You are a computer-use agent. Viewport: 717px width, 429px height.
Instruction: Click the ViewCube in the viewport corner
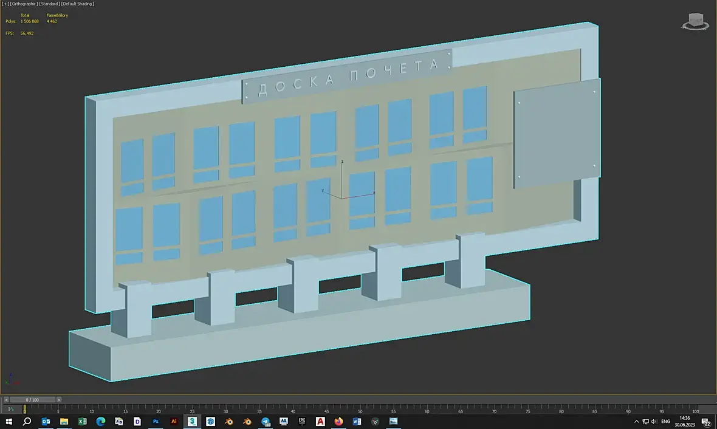coord(695,21)
